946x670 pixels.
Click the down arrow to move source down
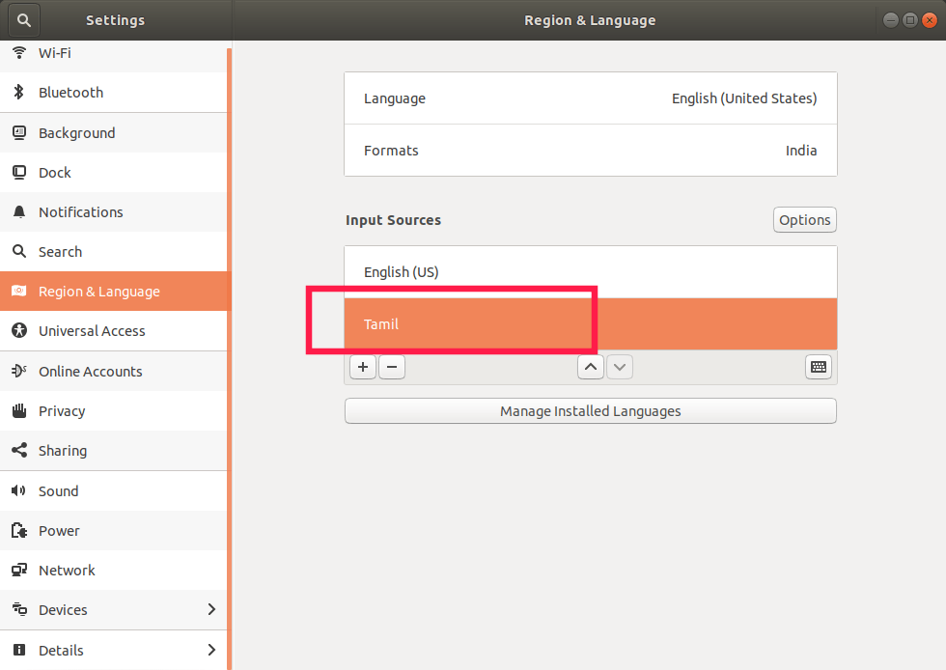click(x=620, y=367)
